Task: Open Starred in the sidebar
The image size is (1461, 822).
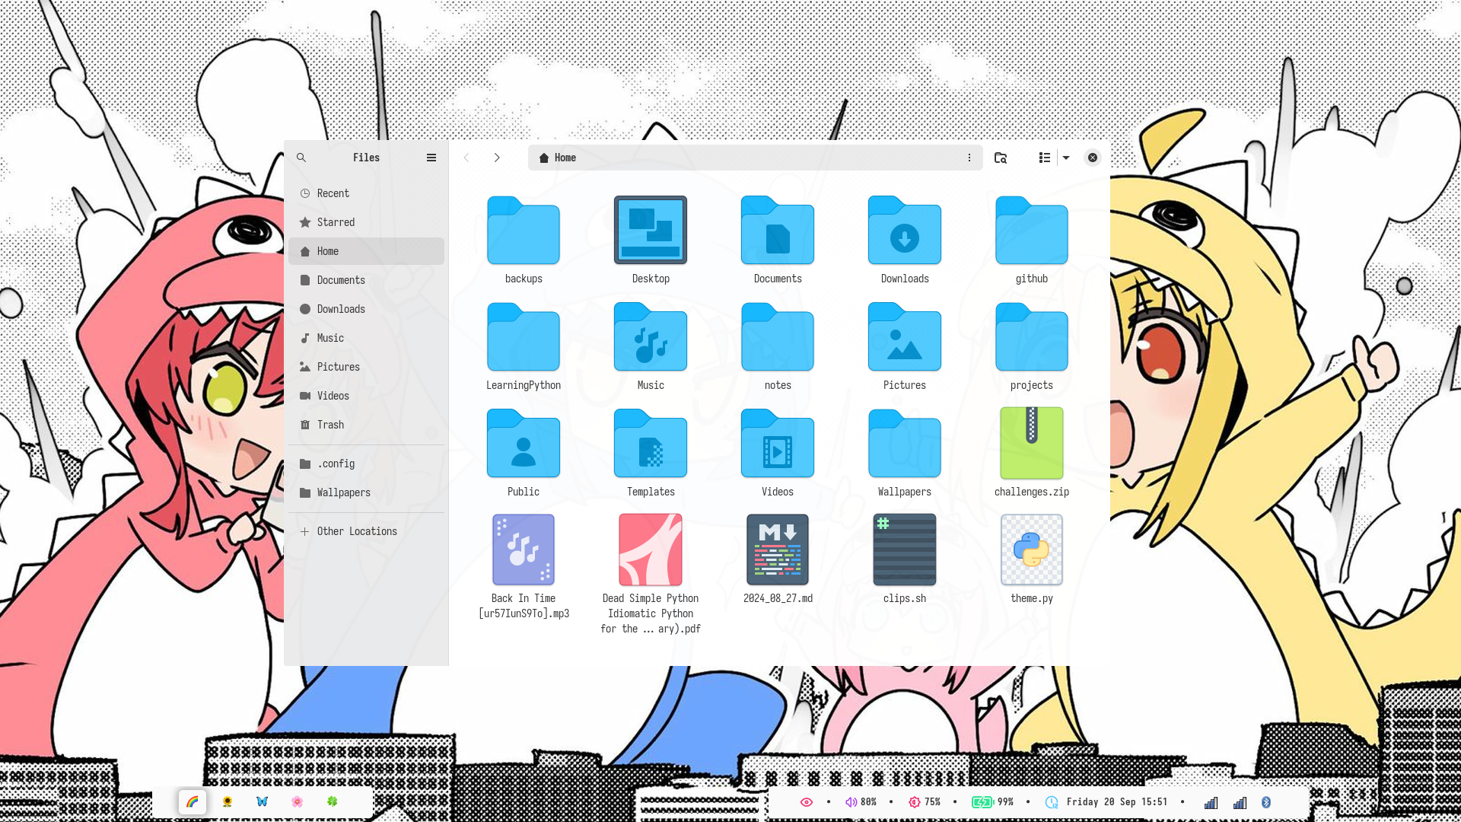Action: pyautogui.click(x=336, y=222)
